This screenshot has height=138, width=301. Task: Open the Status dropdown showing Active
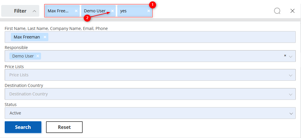coord(150,113)
